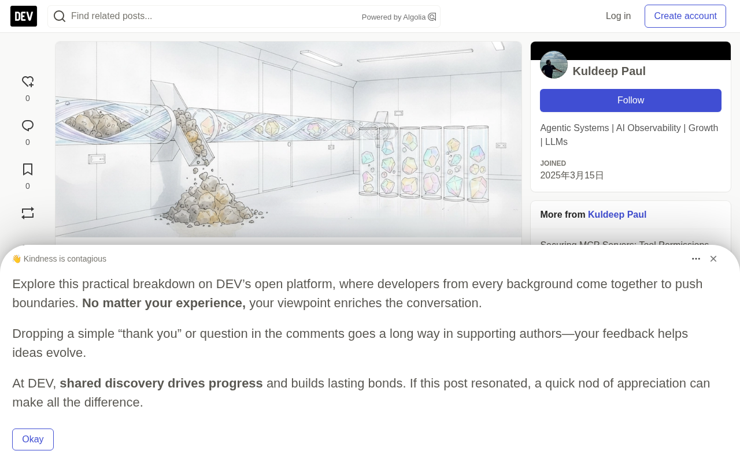Open the Powered by Algolia link
Image resolution: width=740 pixels, height=462 pixels.
tap(399, 17)
